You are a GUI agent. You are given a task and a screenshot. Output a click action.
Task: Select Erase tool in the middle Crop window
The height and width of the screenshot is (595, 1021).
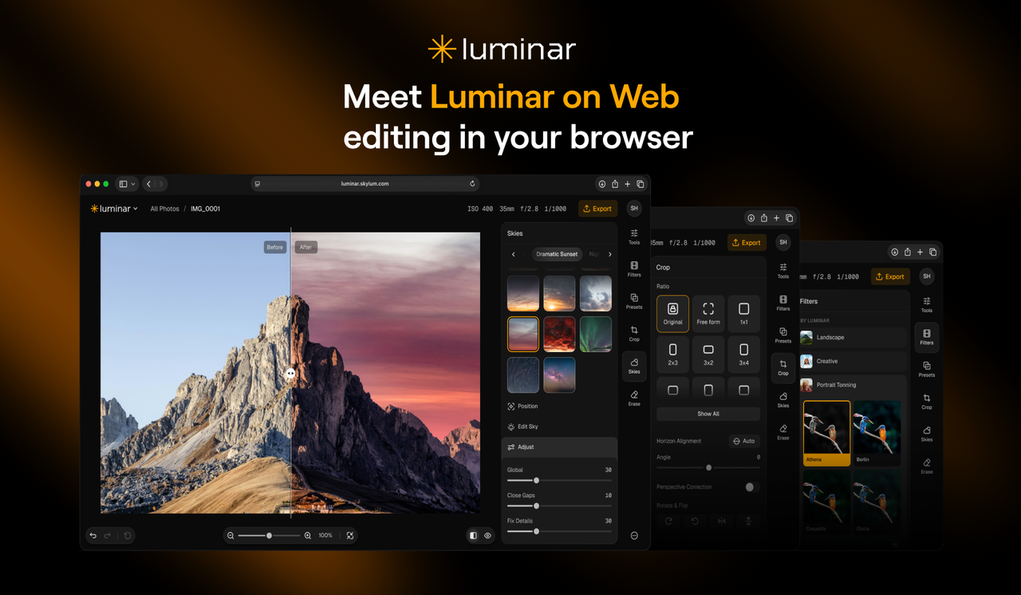783,432
